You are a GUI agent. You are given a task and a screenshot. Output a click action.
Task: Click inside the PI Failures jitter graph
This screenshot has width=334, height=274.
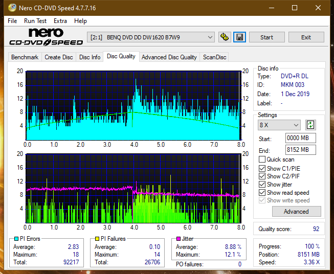[x=133, y=189]
